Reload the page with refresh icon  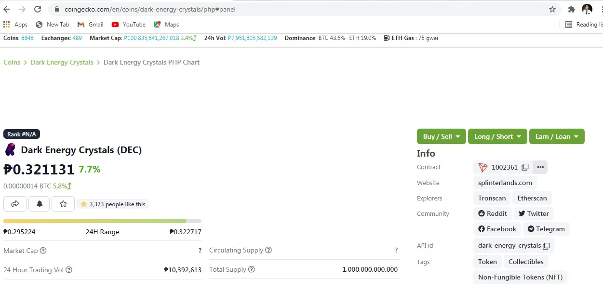point(38,9)
